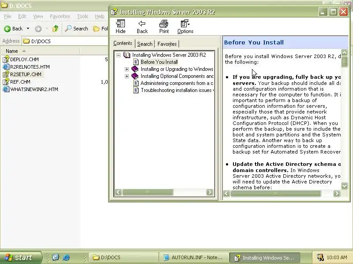The width and height of the screenshot is (353, 264).
Task: Expand Installing Optional Components node
Action: point(127,76)
